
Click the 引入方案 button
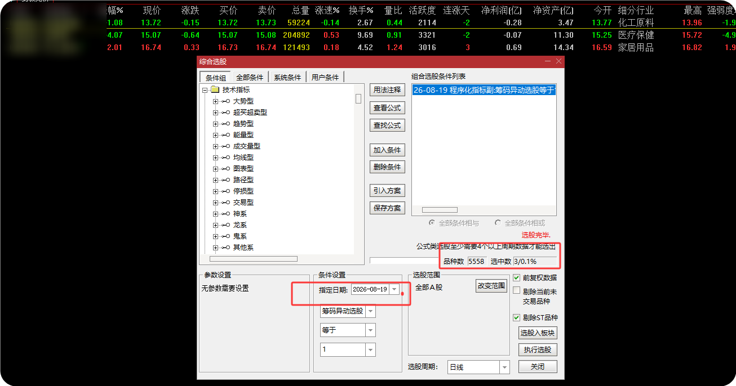387,191
